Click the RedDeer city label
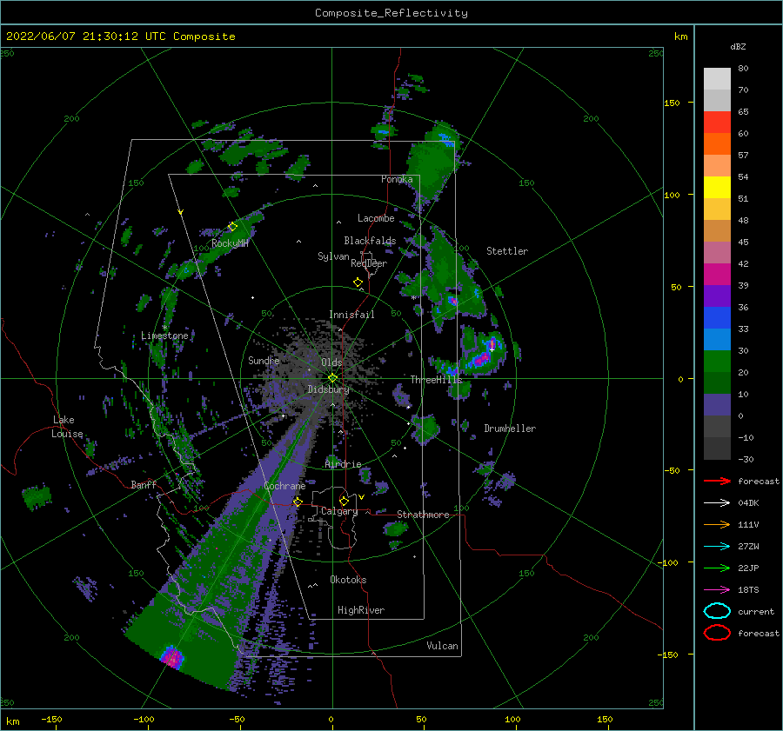This screenshot has height=731, width=783. coord(369,263)
